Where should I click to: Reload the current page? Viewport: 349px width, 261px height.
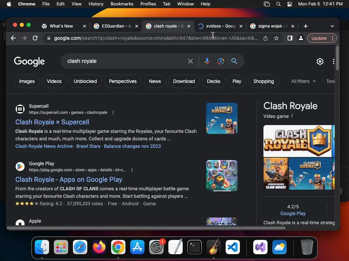click(x=35, y=38)
